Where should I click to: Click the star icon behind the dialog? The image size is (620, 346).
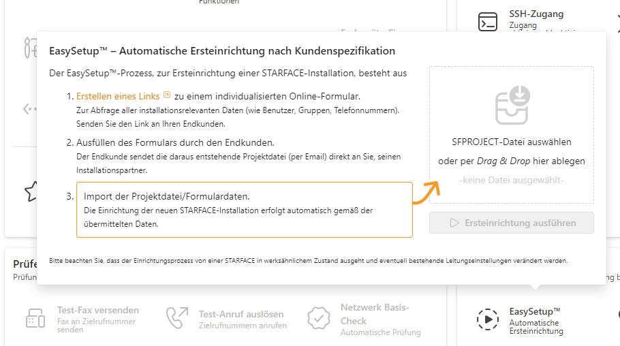[x=31, y=191]
